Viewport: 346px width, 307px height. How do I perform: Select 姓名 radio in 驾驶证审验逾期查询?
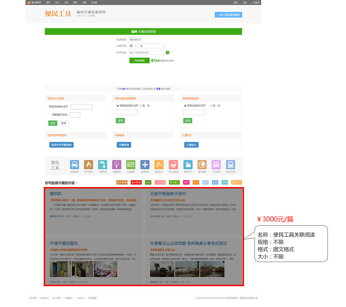[x=141, y=106]
